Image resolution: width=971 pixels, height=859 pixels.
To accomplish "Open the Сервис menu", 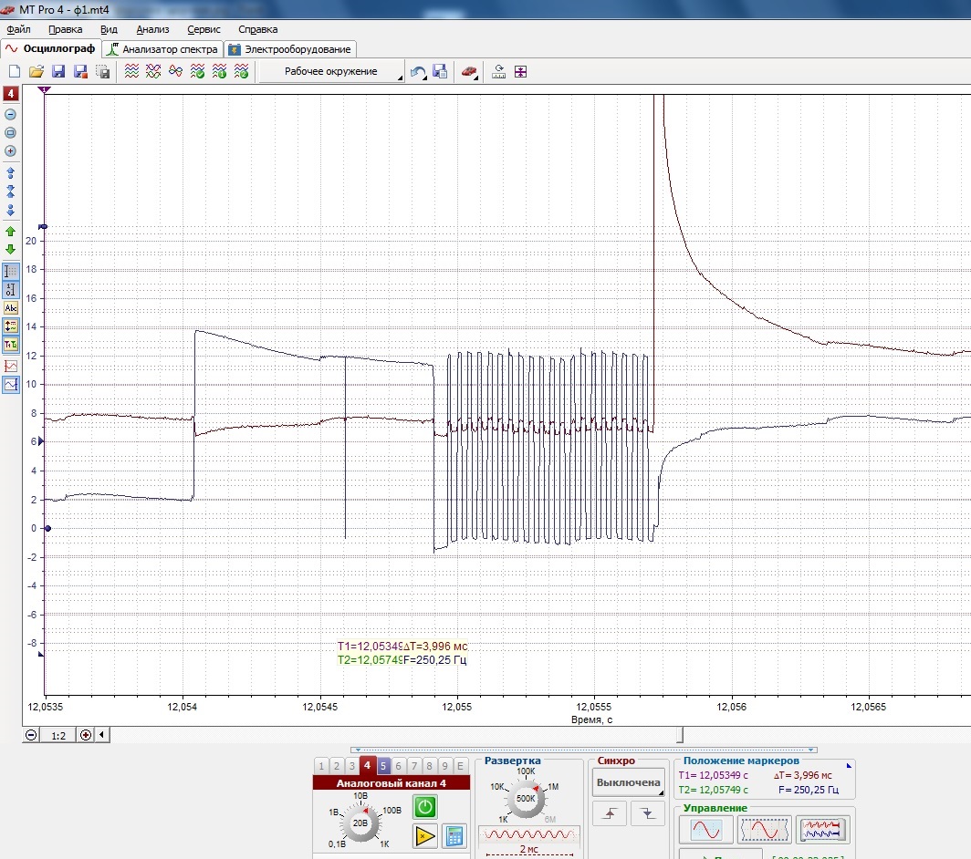I will tap(204, 29).
